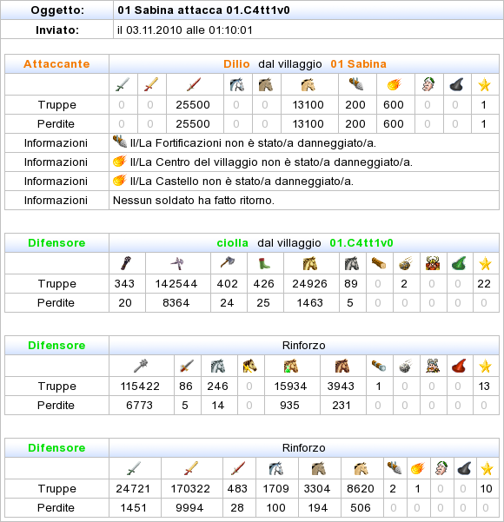Click troop value 115422 in Rinforzo table

click(140, 387)
